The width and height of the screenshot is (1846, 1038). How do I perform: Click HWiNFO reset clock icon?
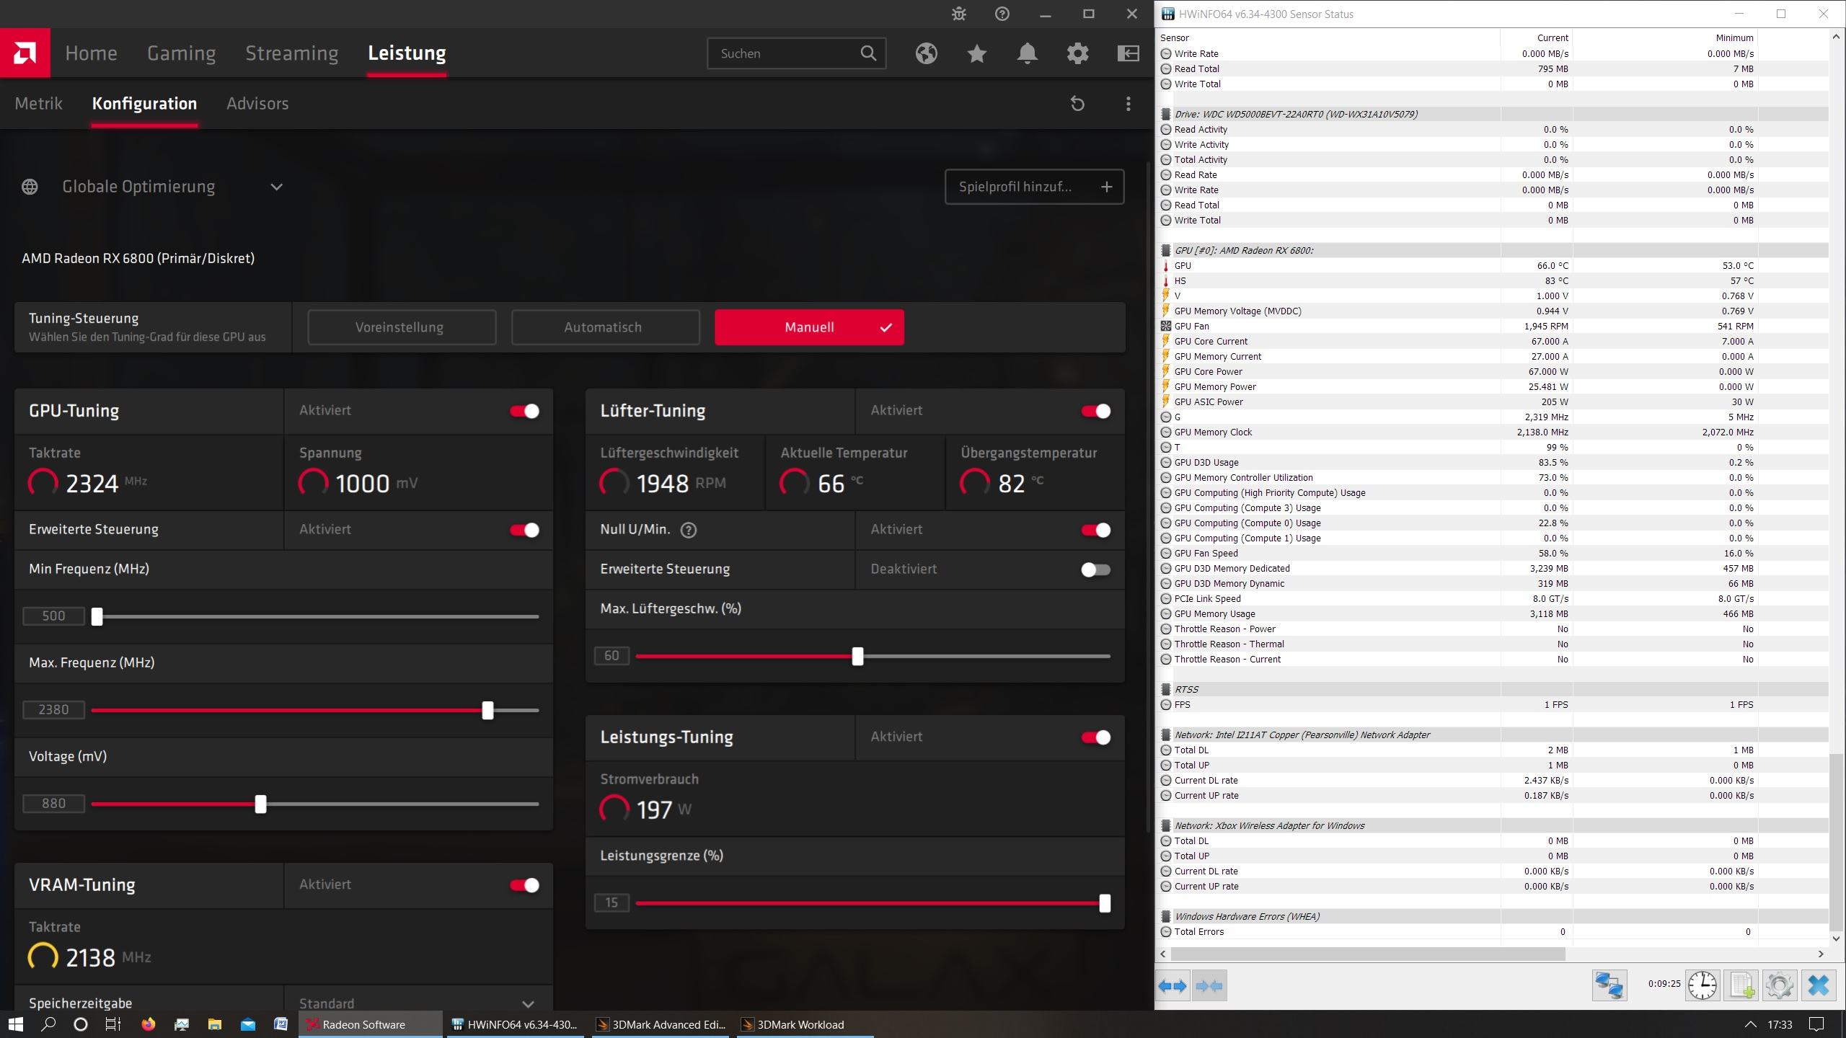pos(1702,985)
